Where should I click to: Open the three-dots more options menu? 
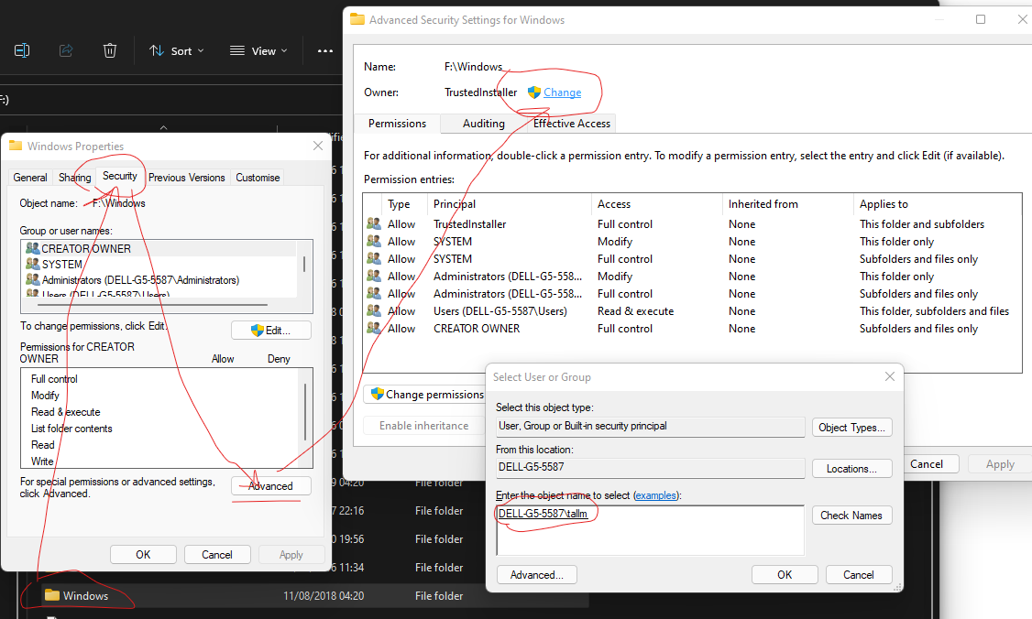[325, 50]
